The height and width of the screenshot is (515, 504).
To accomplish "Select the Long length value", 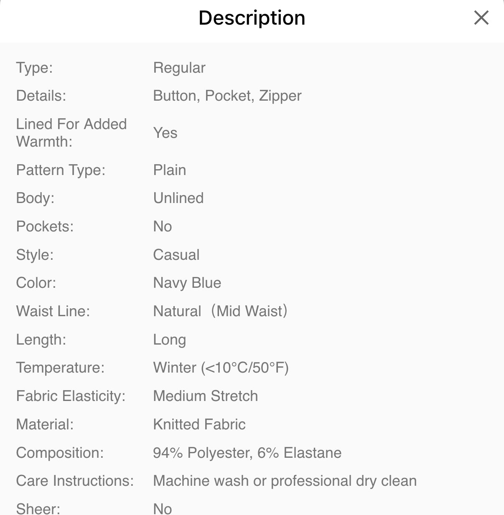I will (169, 340).
